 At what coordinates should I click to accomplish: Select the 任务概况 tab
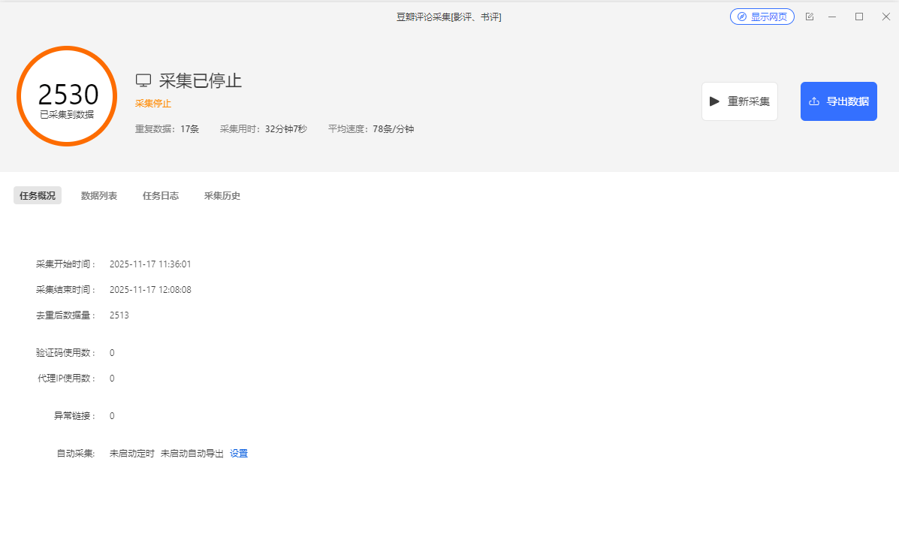coord(38,195)
